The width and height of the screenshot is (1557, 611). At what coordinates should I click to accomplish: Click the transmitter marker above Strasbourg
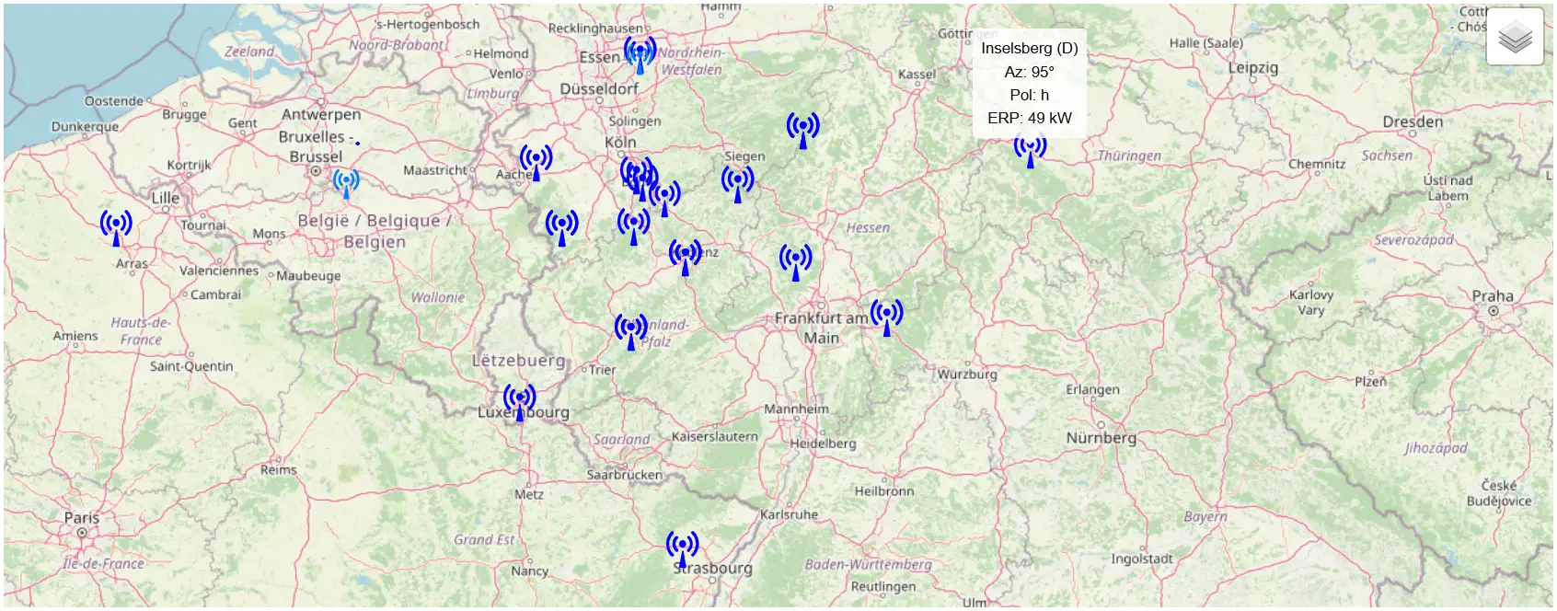[x=682, y=548]
